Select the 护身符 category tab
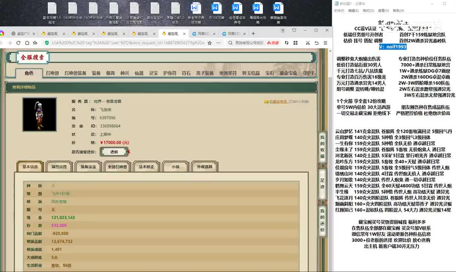Viewport: 456px width, 272px height. click(169, 73)
